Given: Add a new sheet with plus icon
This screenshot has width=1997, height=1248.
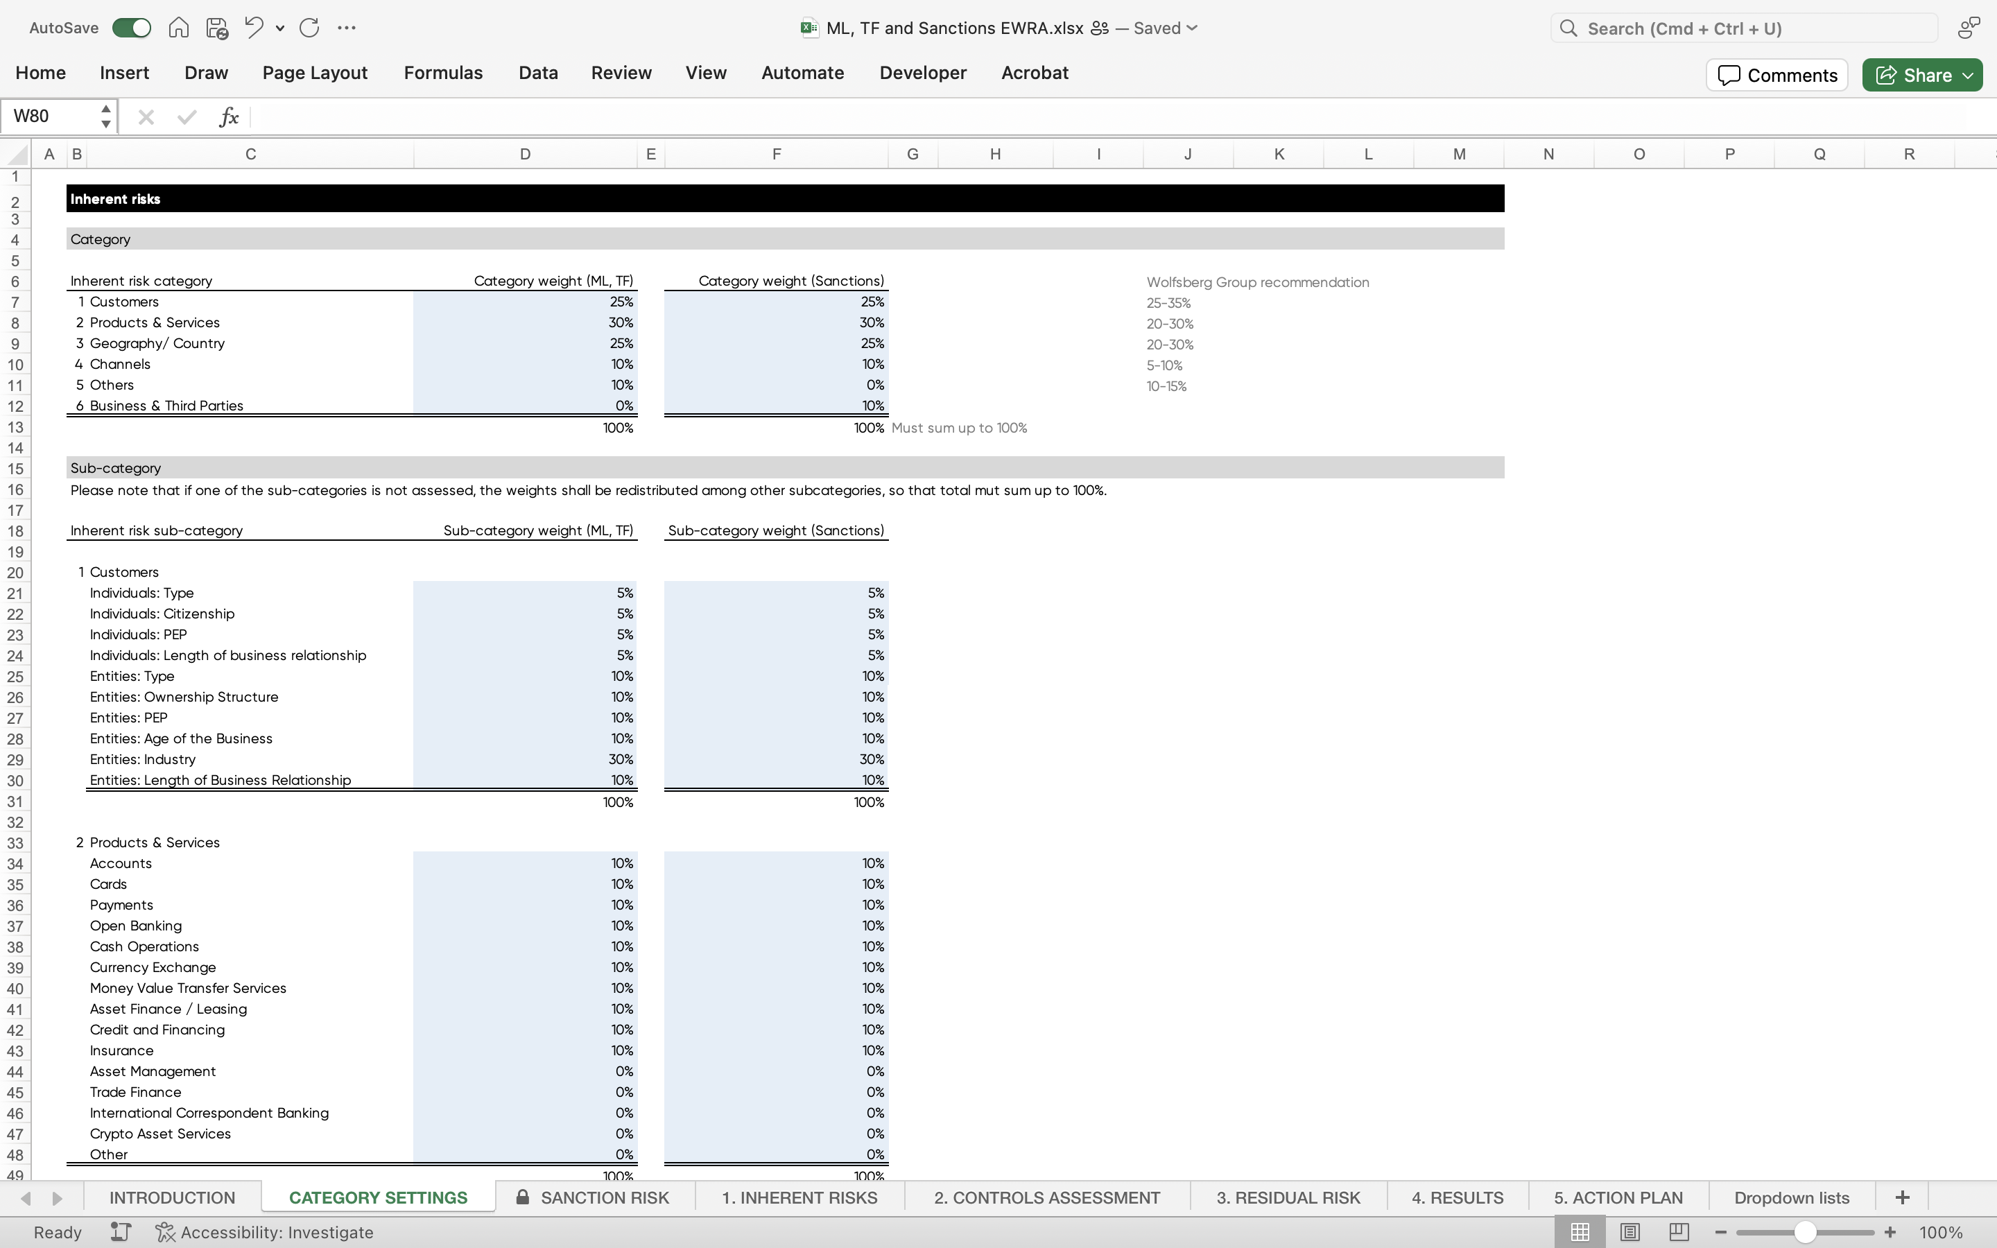Looking at the screenshot, I should tap(1902, 1197).
